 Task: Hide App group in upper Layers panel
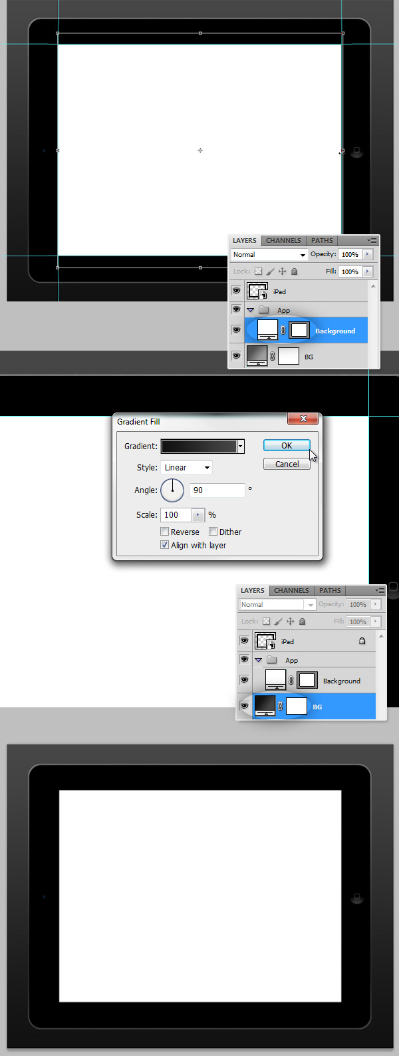[236, 309]
